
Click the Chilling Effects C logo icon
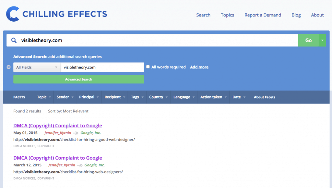click(13, 14)
